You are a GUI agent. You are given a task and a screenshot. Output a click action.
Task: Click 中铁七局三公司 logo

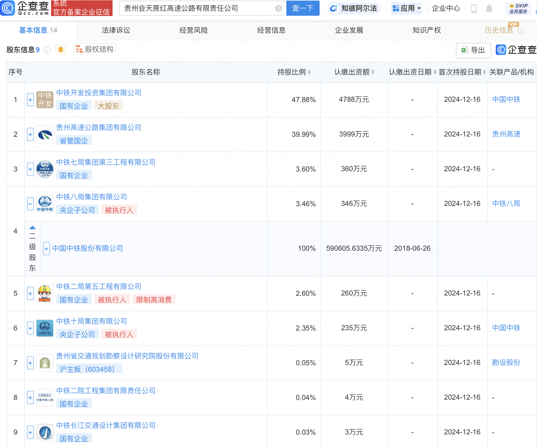tap(45, 169)
